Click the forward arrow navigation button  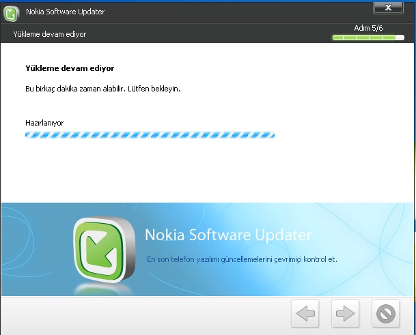[345, 314]
